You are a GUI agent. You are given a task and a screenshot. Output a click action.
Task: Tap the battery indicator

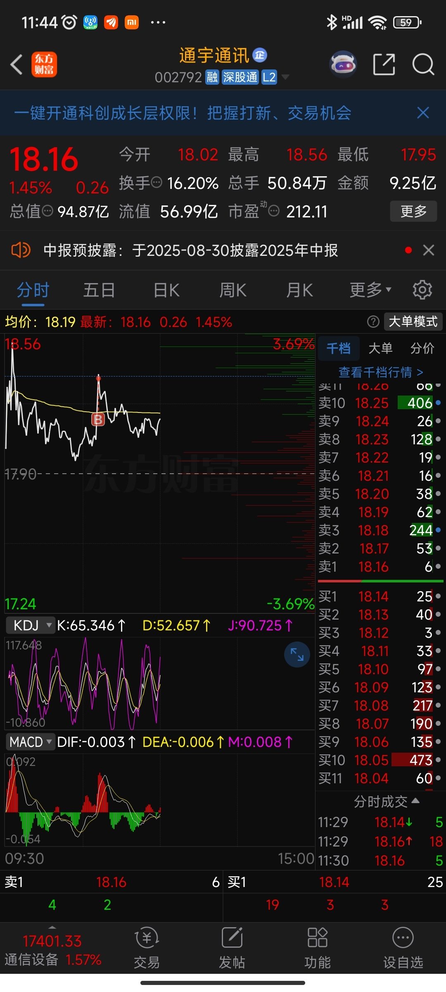click(x=408, y=22)
